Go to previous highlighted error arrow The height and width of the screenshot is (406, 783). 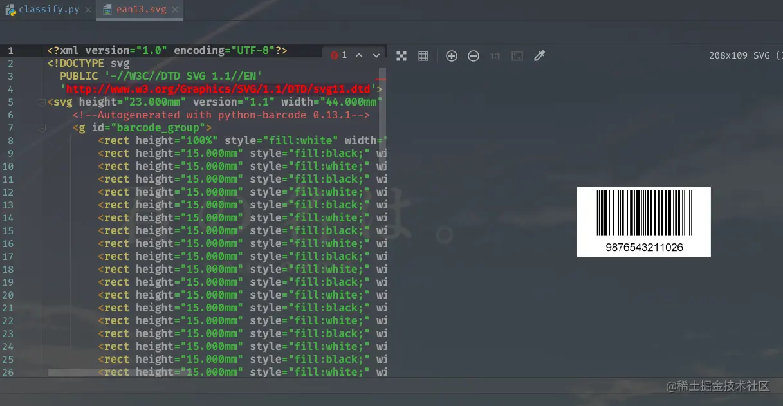[360, 55]
